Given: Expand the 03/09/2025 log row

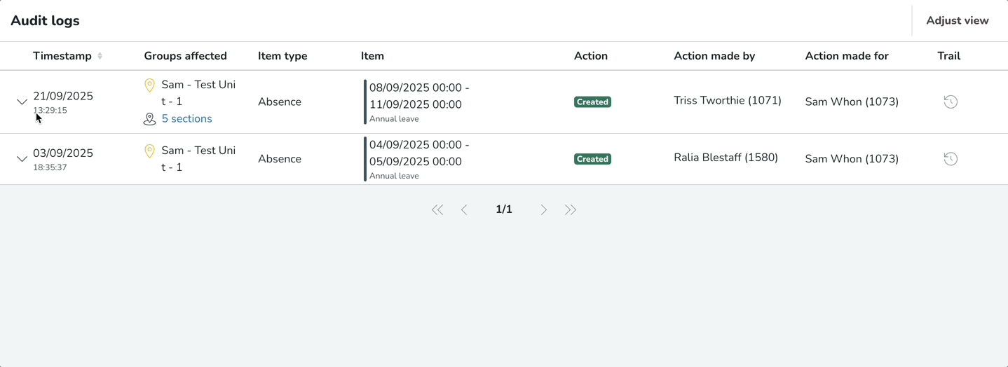Looking at the screenshot, I should coord(22,159).
